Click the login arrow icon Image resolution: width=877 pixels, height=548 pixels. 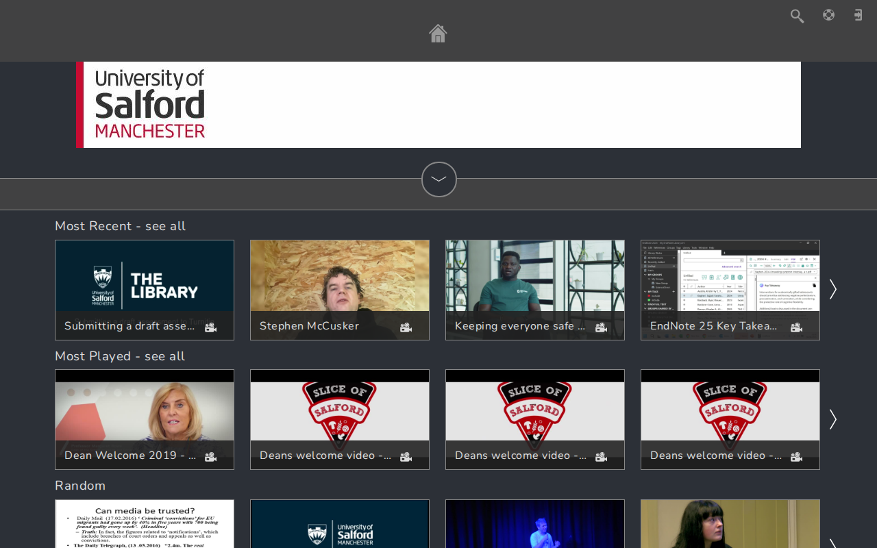click(858, 15)
